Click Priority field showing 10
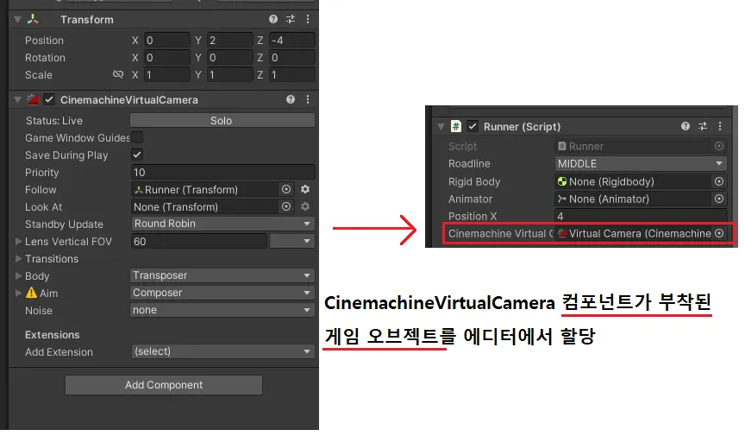745x436 pixels. click(222, 173)
